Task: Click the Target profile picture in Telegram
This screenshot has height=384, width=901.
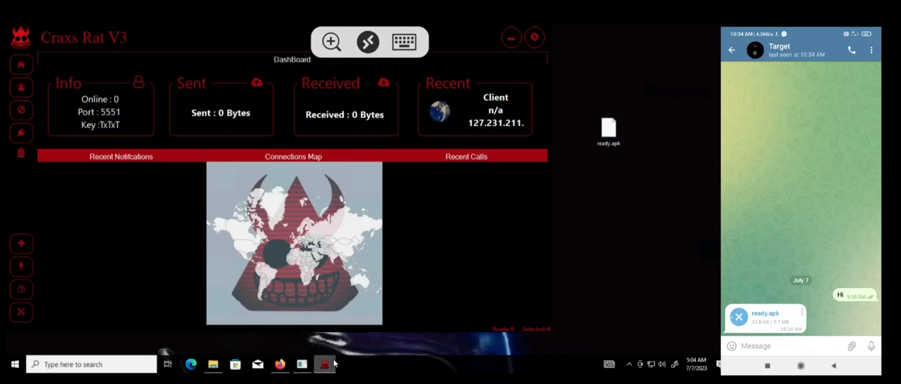Action: (755, 50)
